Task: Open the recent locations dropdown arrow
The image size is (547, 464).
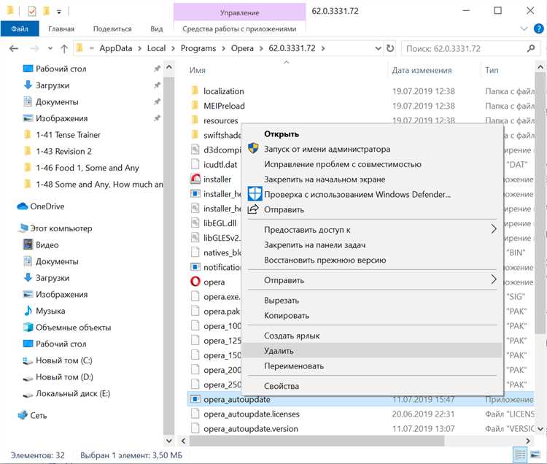Action: pyautogui.click(x=50, y=48)
